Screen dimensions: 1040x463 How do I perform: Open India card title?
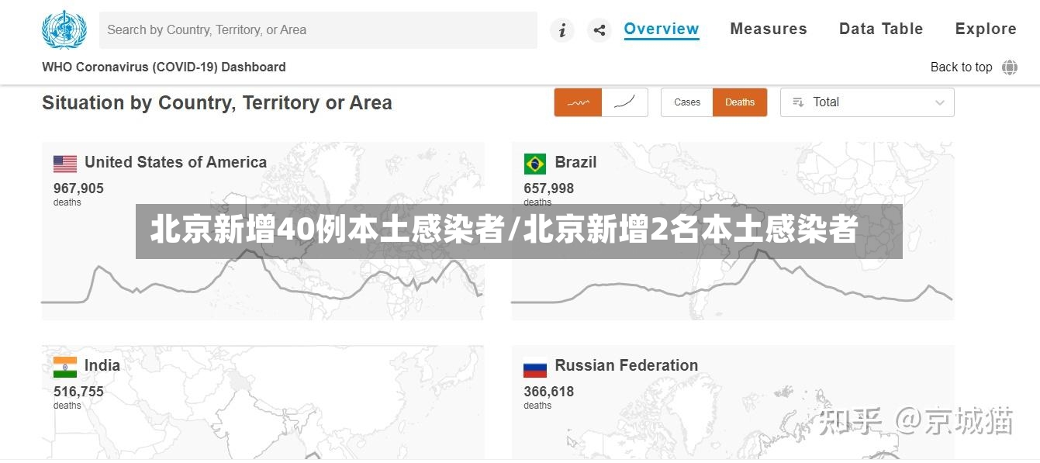[x=102, y=365]
